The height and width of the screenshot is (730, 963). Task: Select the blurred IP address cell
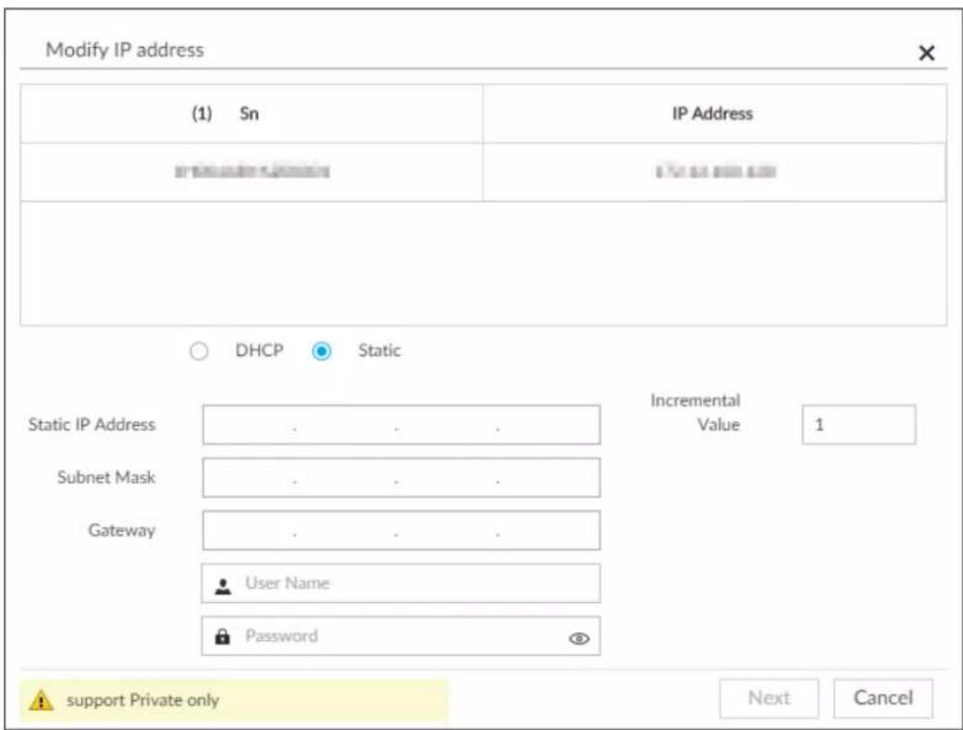point(714,171)
